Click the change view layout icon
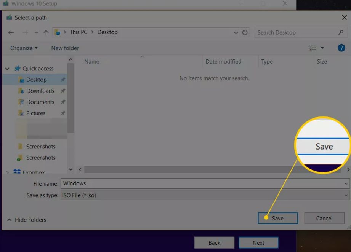Viewport: 351px width, 252px height. tap(313, 48)
